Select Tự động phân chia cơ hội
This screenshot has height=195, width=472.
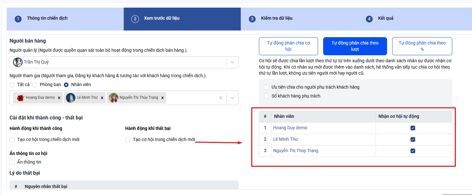point(288,46)
